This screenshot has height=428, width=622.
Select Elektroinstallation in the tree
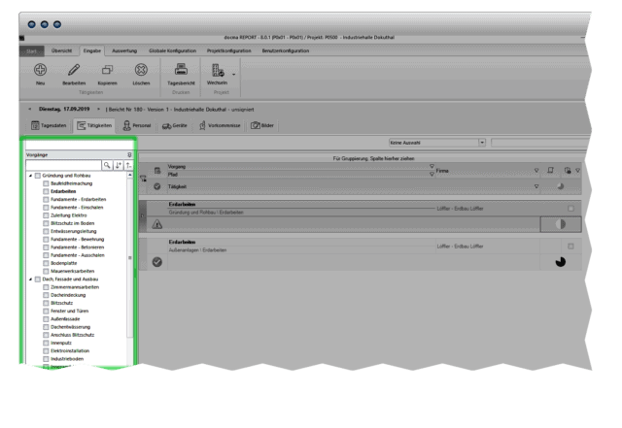pyautogui.click(x=70, y=350)
